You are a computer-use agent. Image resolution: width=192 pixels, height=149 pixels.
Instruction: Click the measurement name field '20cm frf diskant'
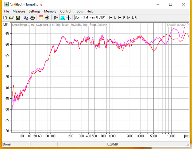click(x=90, y=17)
